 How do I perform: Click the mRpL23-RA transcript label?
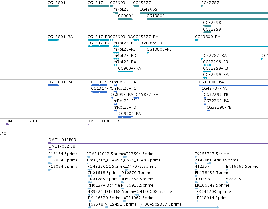click(125, 62)
